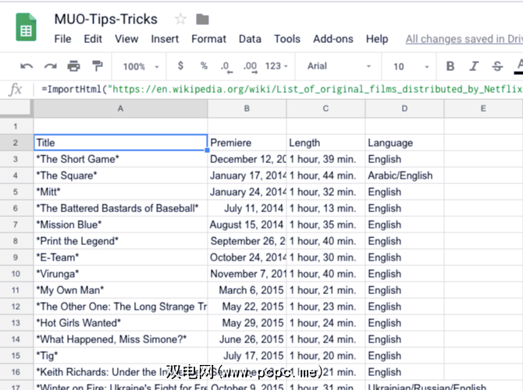
Task: Select the 1 hour, 20 min. cell
Action: (x=326, y=356)
